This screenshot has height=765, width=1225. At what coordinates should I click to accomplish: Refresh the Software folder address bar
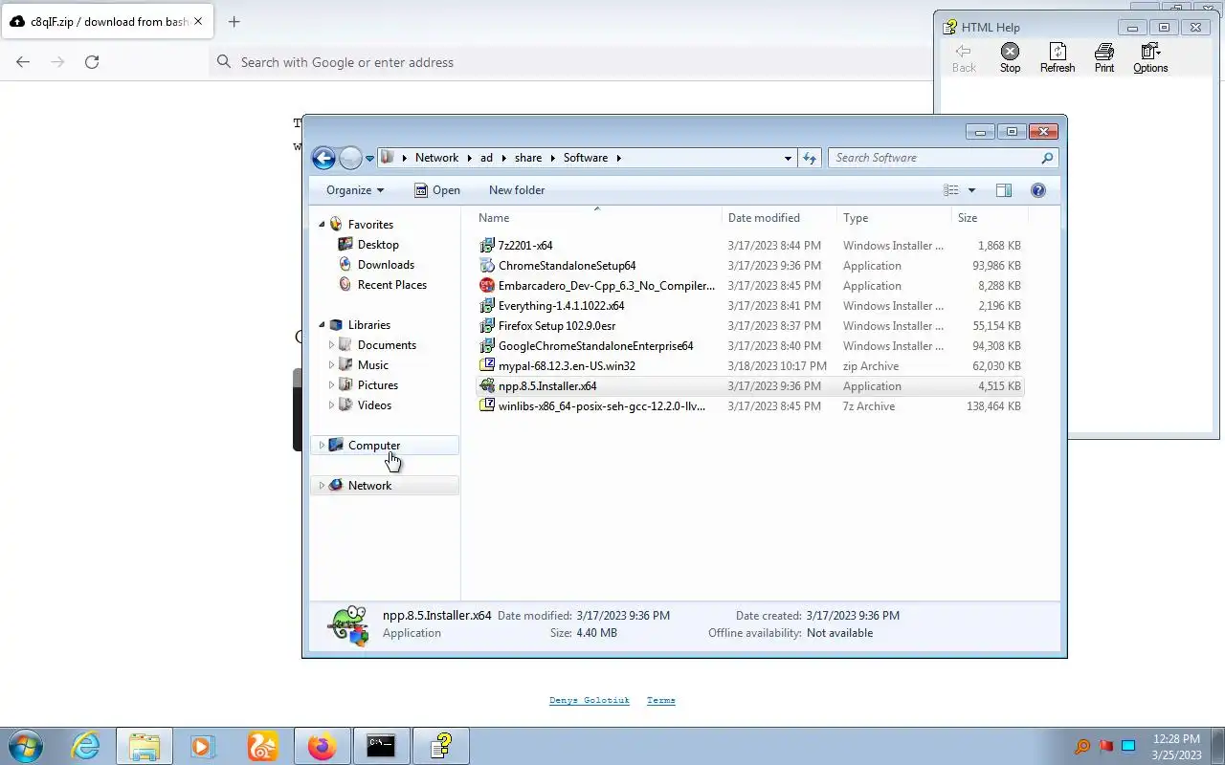(x=810, y=158)
